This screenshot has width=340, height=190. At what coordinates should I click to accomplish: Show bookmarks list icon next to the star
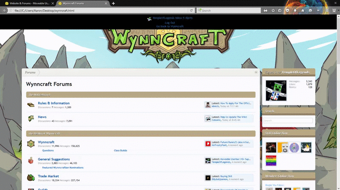(280, 10)
